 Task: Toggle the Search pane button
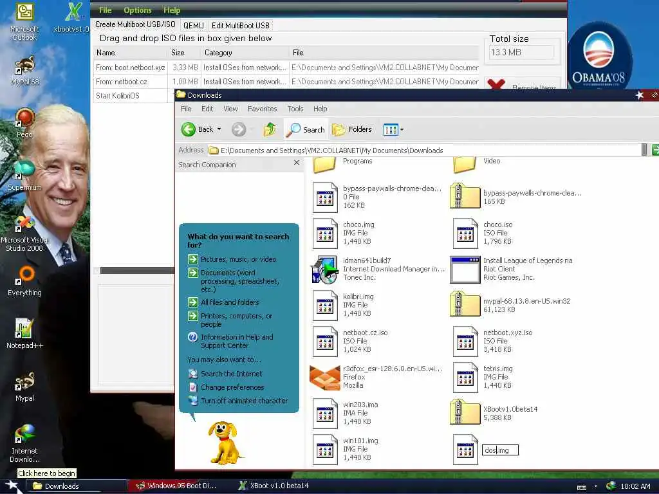point(306,129)
